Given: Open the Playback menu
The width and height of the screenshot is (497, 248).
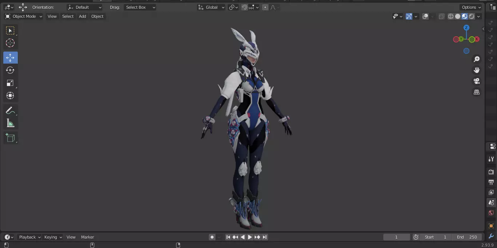Looking at the screenshot, I should point(30,237).
